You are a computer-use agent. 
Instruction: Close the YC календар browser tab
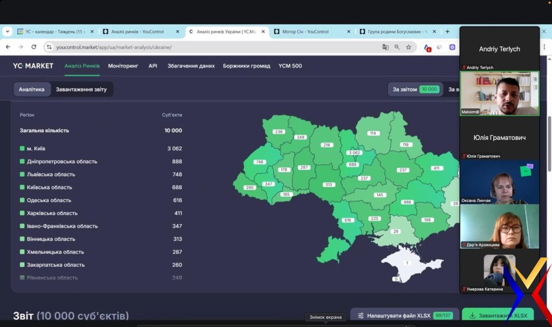point(92,32)
